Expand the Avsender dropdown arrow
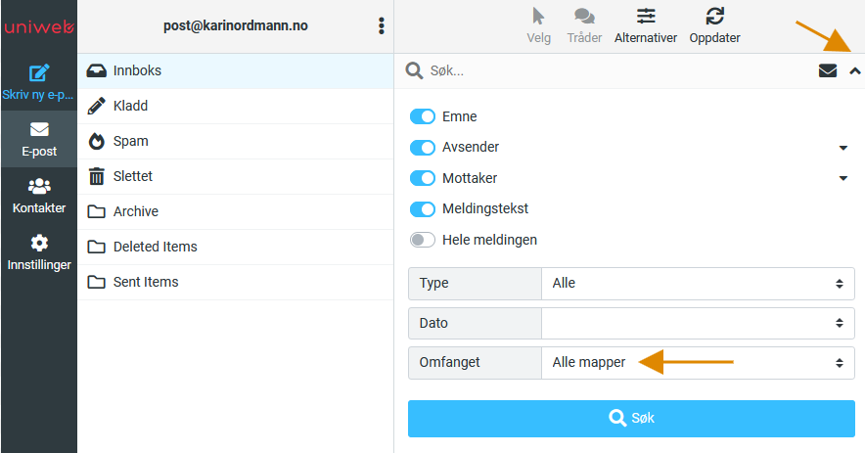 pos(842,148)
